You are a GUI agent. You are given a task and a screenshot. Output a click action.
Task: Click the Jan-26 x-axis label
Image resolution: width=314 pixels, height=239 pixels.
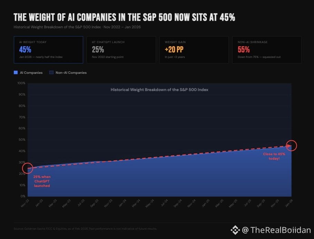(289, 203)
